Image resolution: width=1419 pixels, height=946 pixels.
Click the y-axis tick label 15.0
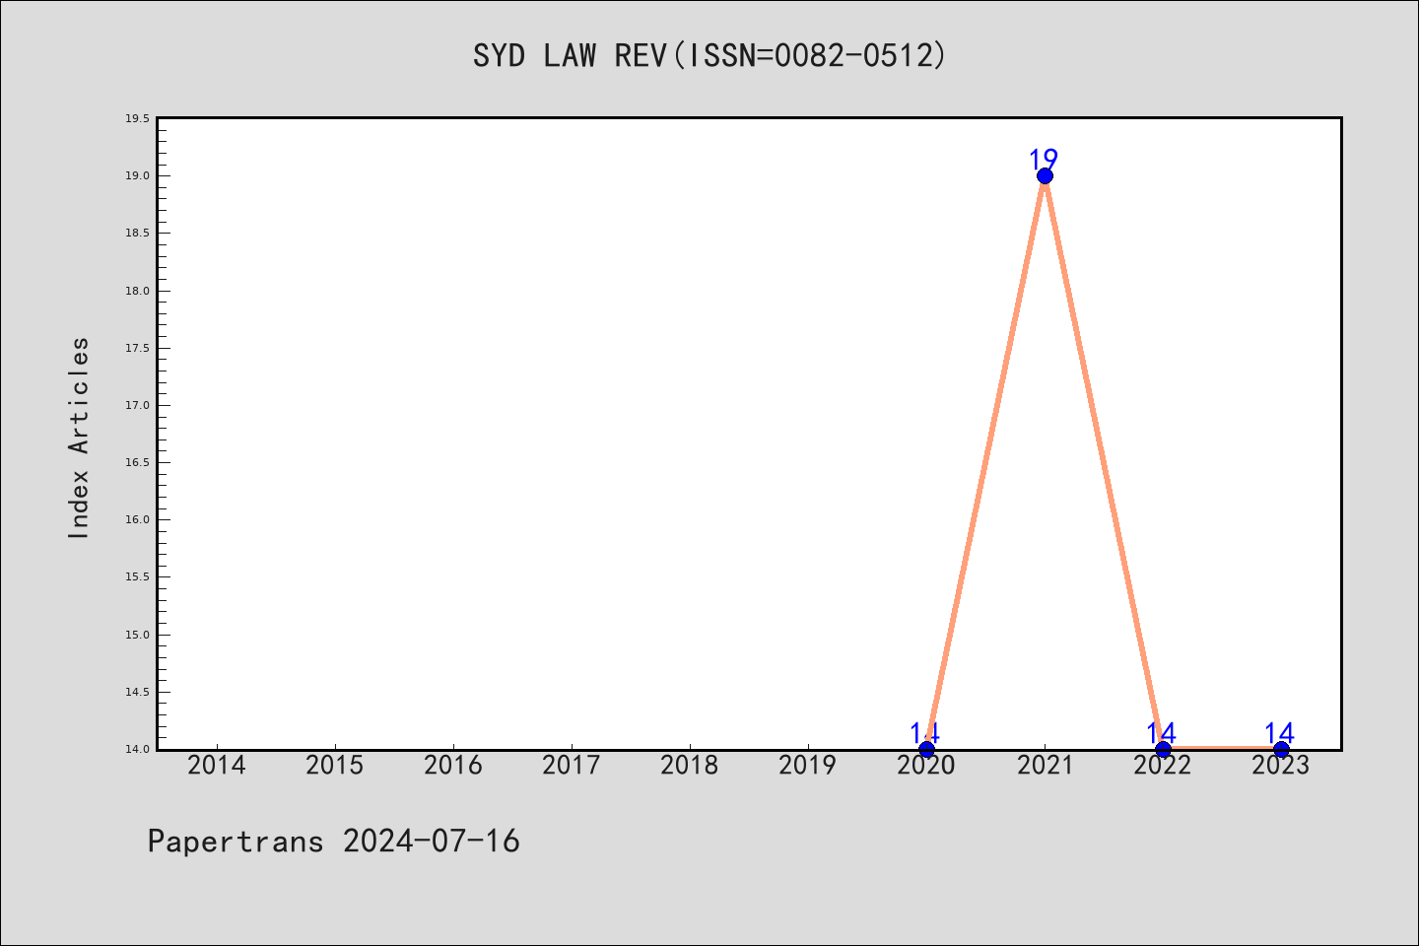coord(137,635)
